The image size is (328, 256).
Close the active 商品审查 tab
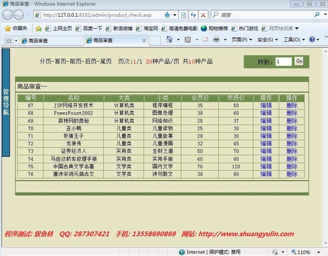pos(144,41)
